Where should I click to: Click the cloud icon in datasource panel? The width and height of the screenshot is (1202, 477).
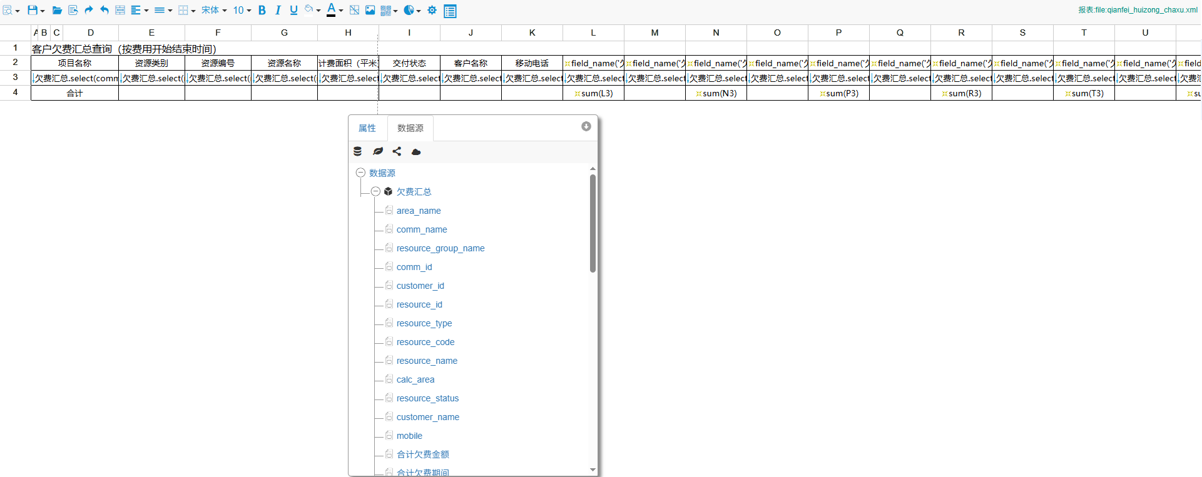point(416,151)
